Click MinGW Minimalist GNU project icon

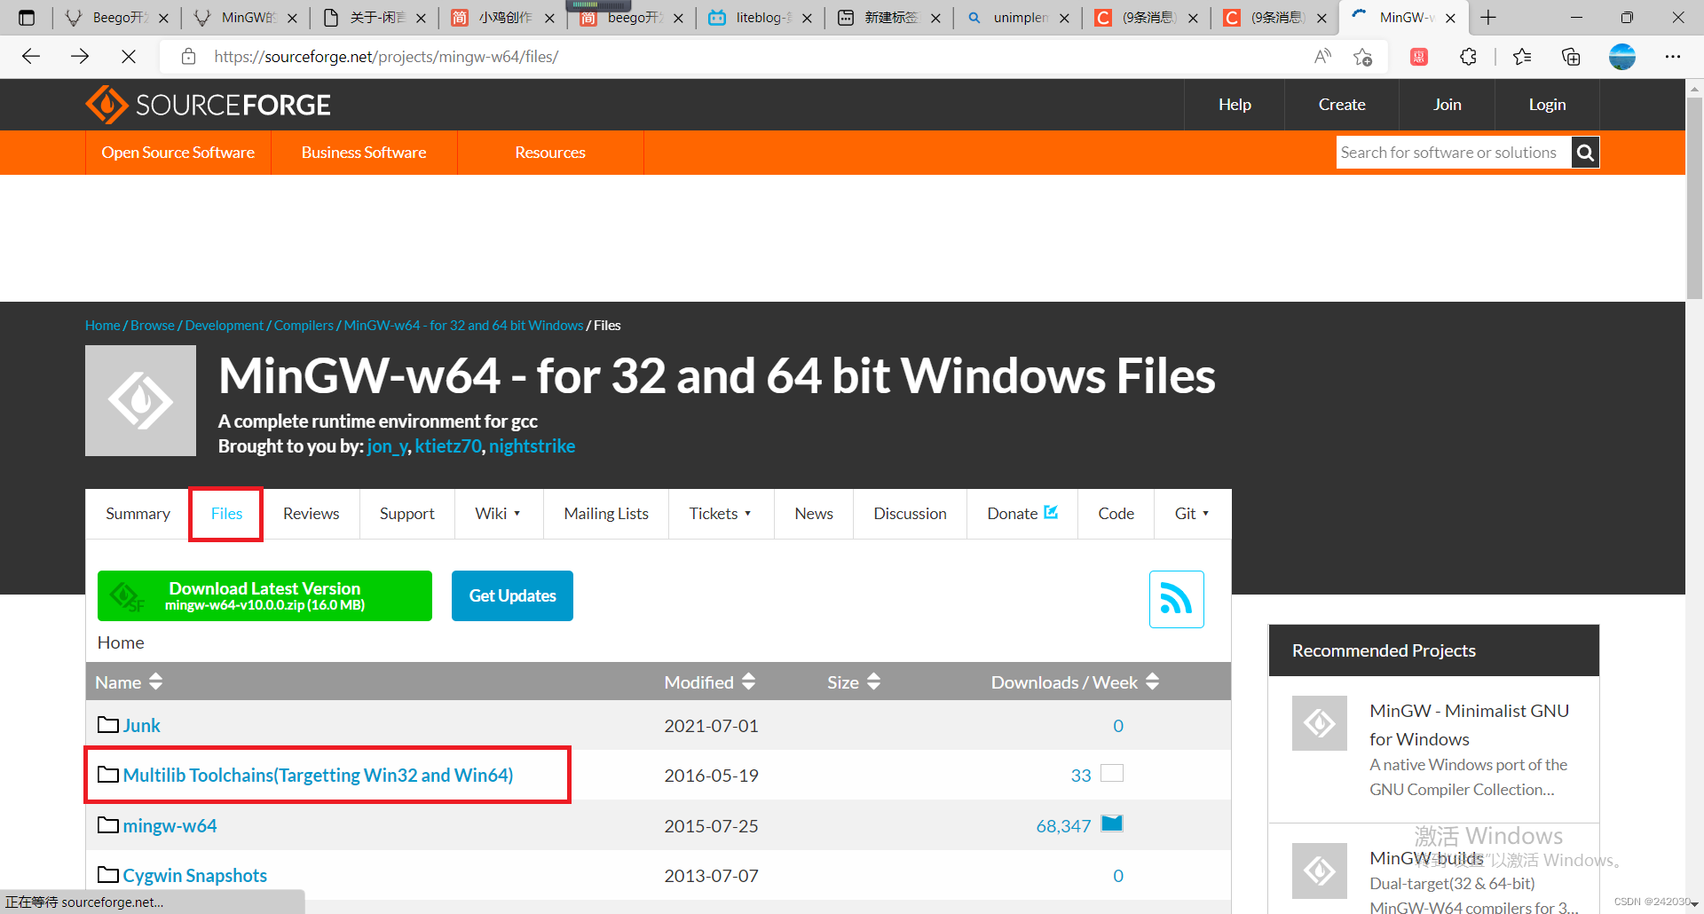pos(1320,723)
